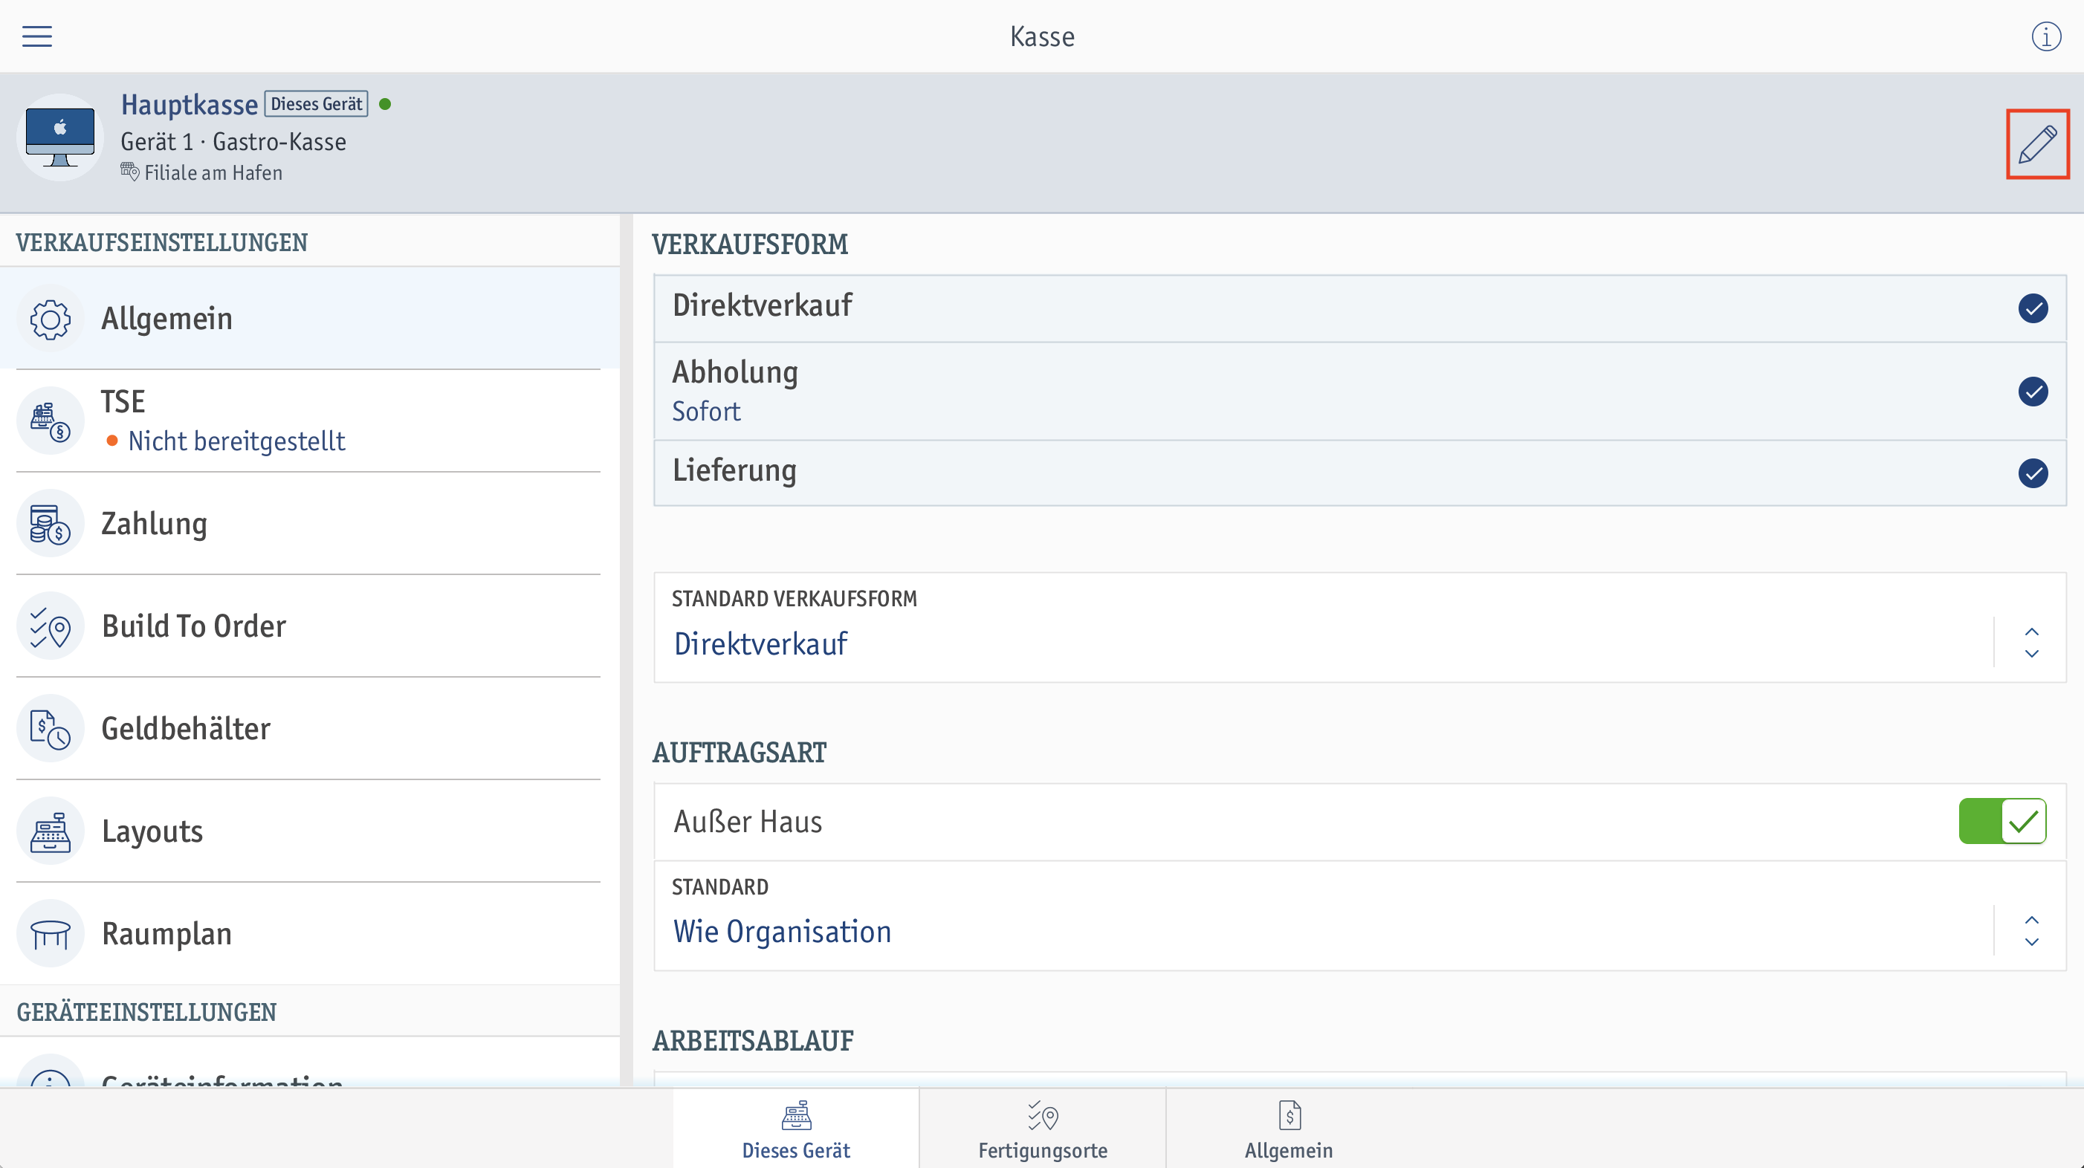Click the Wie Organisation up/down chevrons
The image size is (2084, 1168).
click(2031, 931)
